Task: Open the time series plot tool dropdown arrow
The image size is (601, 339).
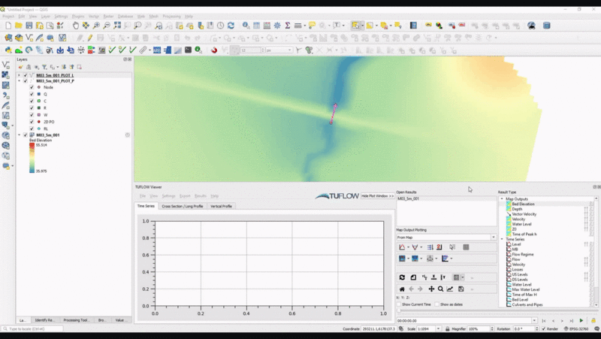Action: (408, 248)
